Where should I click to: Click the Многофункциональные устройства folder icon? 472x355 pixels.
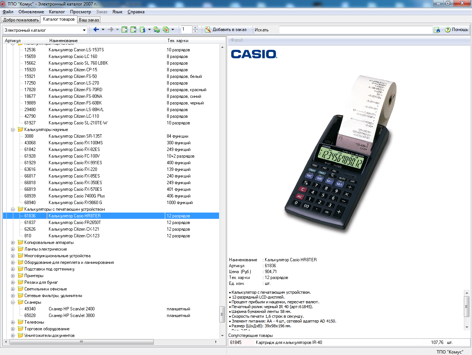coord(21,256)
